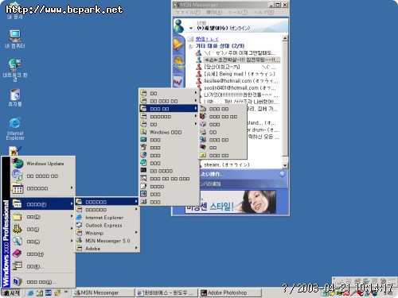Expand the Settings (S) item in Start menu

(42, 229)
